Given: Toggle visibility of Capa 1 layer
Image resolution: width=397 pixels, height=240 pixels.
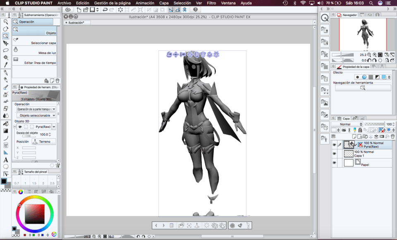Looking at the screenshot, I should pos(334,154).
